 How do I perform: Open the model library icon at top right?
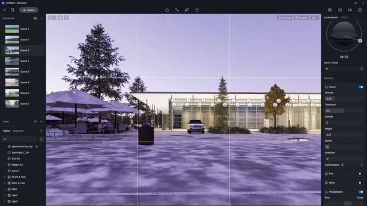[330, 10]
